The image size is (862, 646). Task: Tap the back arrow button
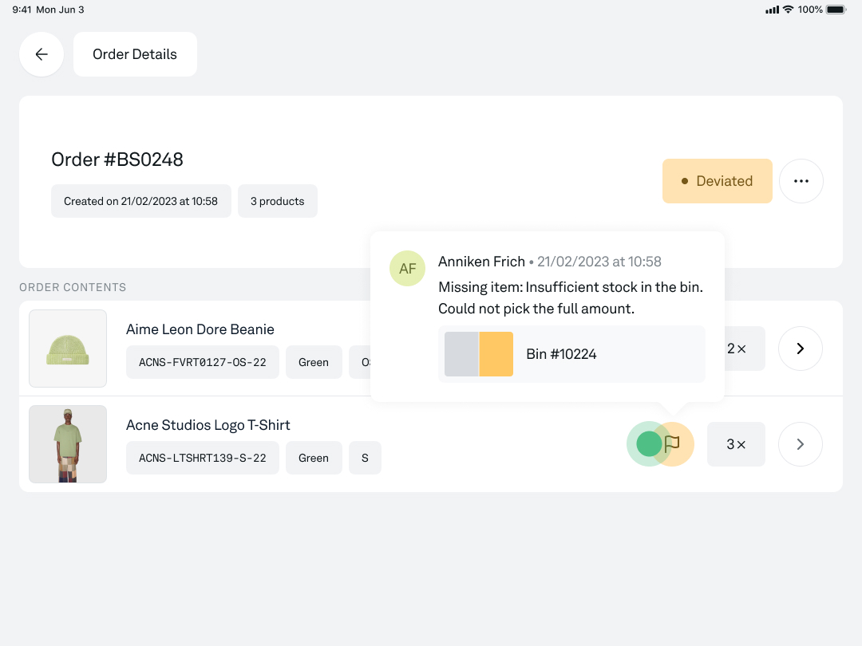pos(42,54)
